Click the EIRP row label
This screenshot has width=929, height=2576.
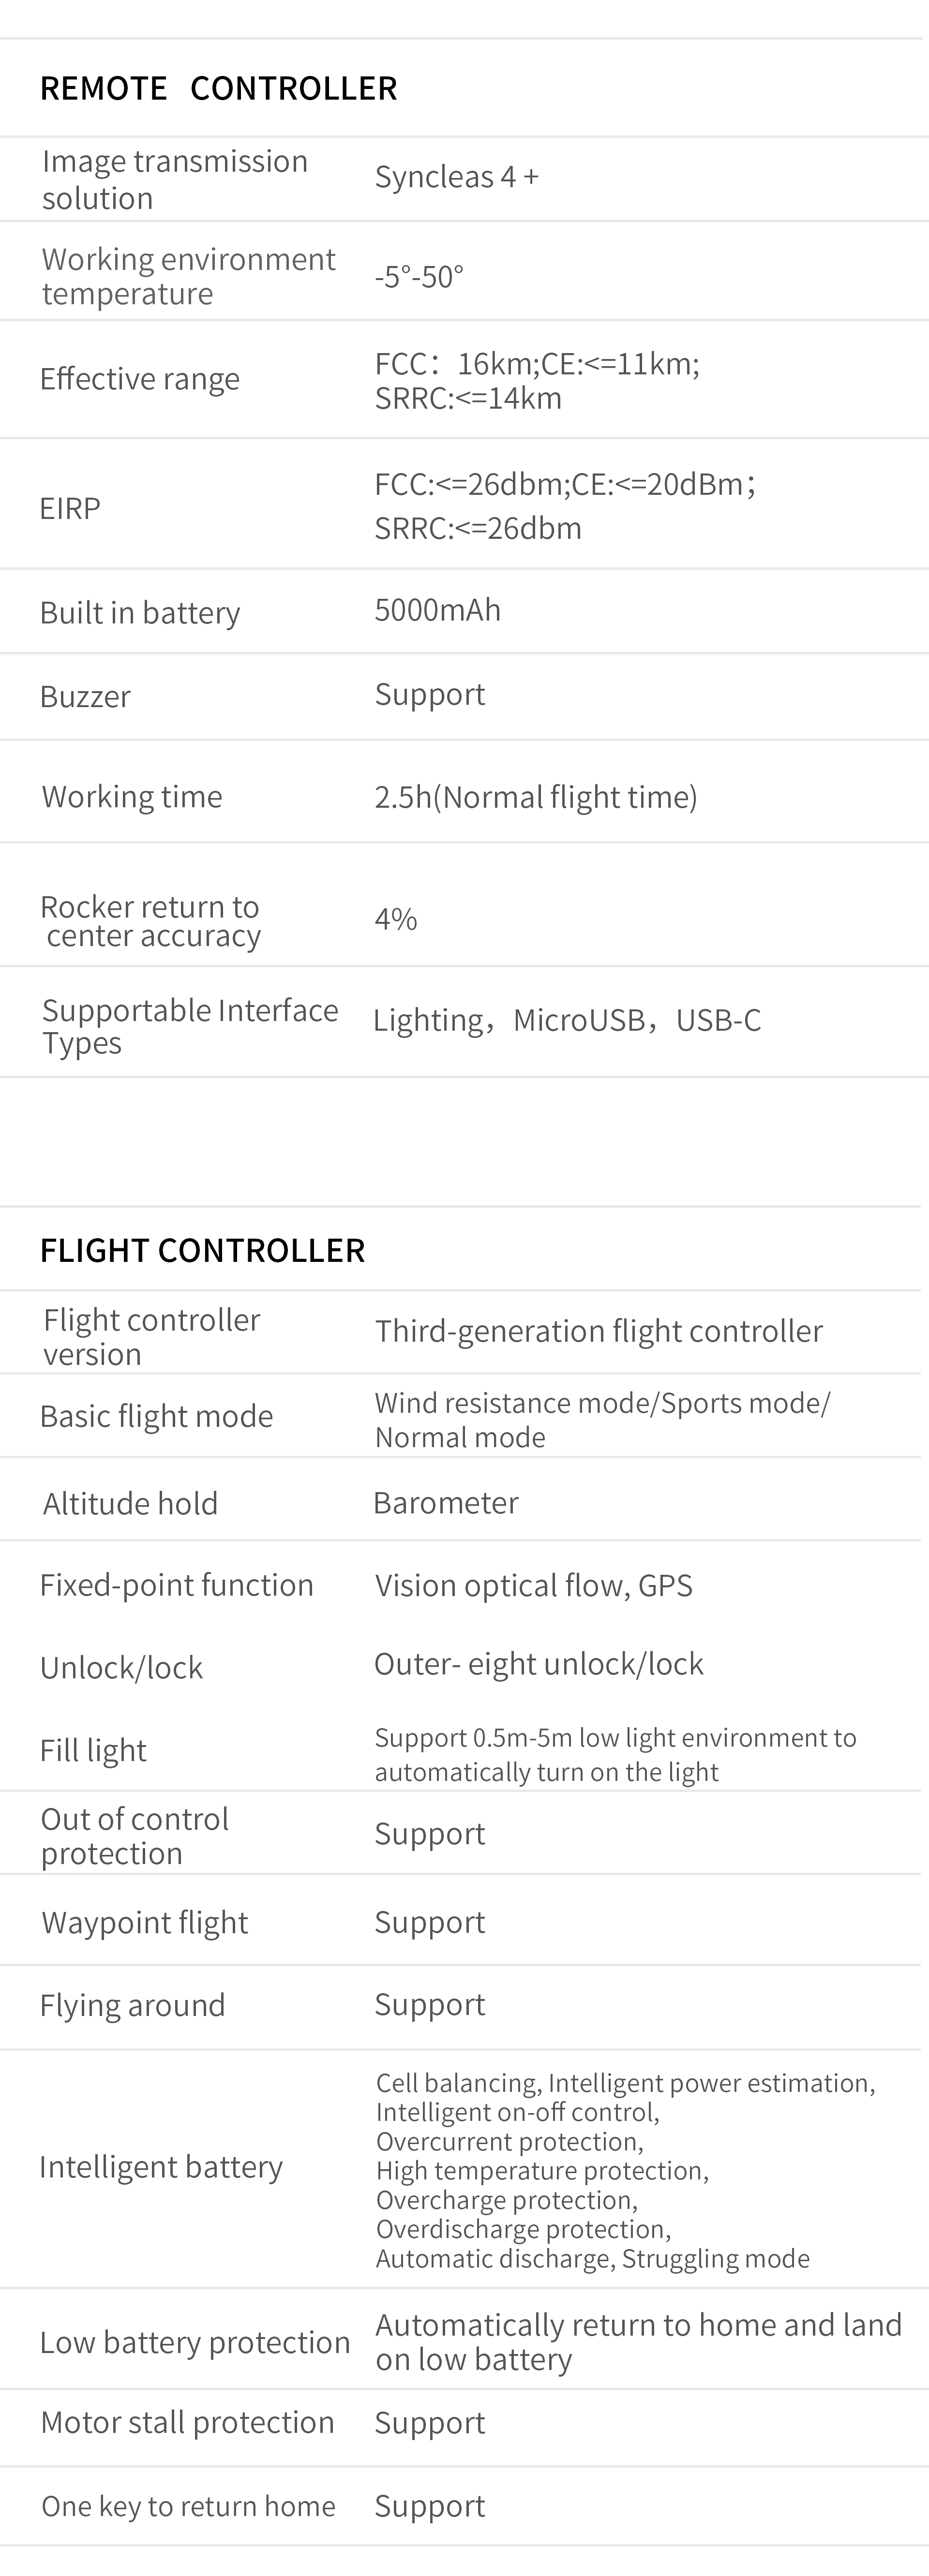(x=70, y=508)
